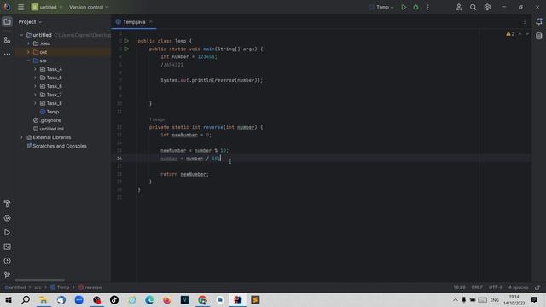Open the Structure tool window icon
Screen dimensions: 546x307
point(7,40)
